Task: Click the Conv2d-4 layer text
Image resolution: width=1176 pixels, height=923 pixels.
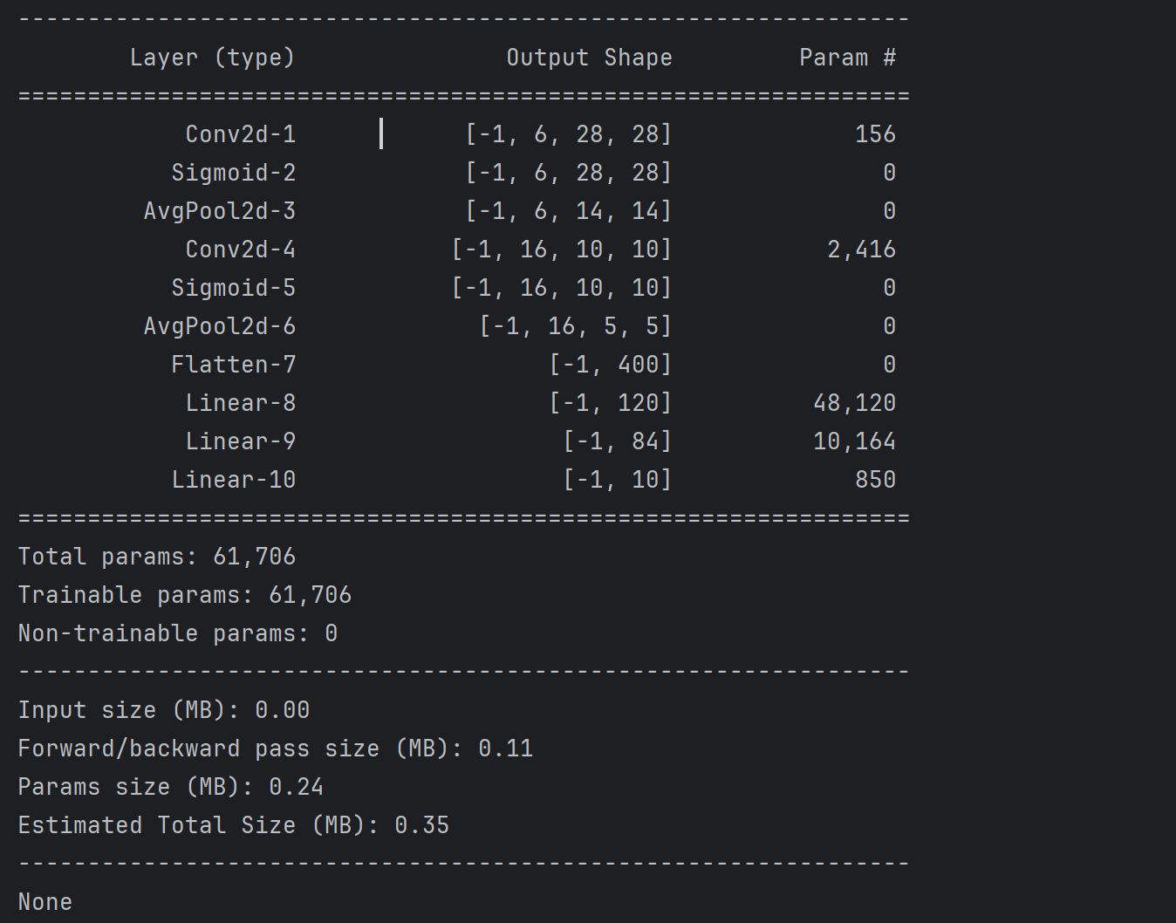Action: tap(241, 250)
